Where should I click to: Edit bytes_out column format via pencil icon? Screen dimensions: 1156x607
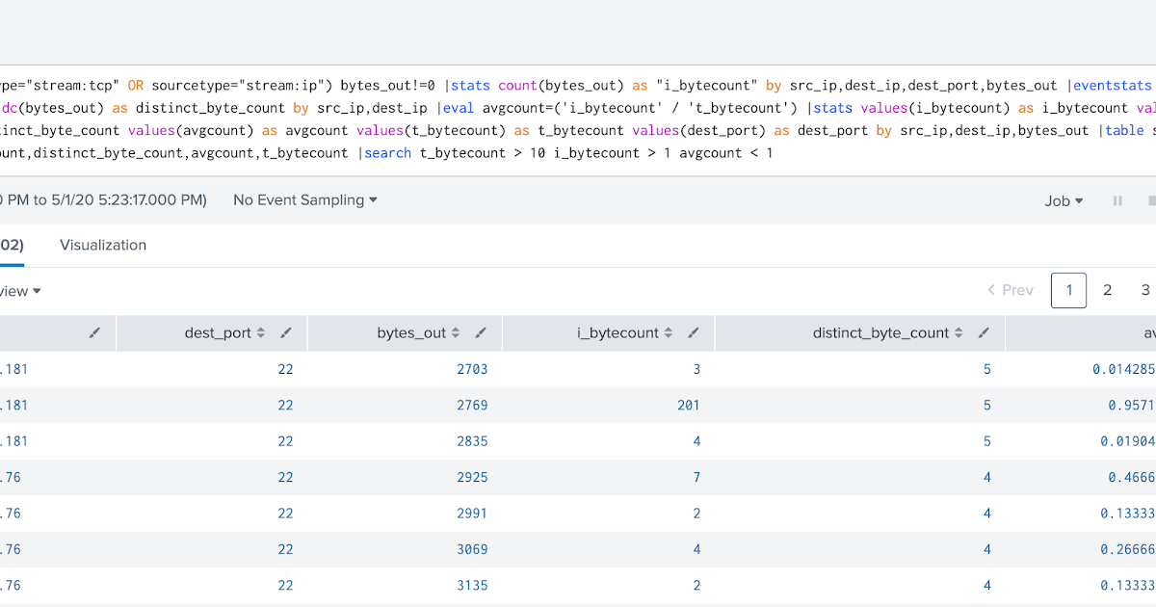pyautogui.click(x=481, y=332)
